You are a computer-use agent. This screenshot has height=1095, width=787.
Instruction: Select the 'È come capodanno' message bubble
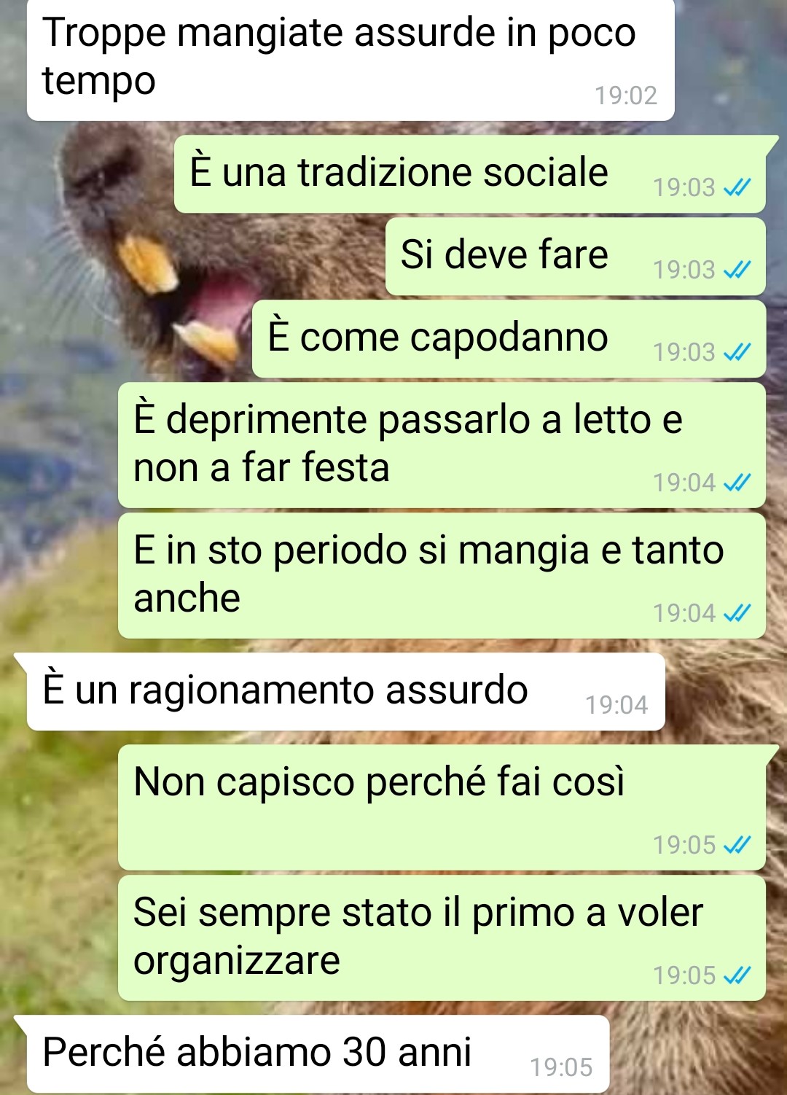509,339
